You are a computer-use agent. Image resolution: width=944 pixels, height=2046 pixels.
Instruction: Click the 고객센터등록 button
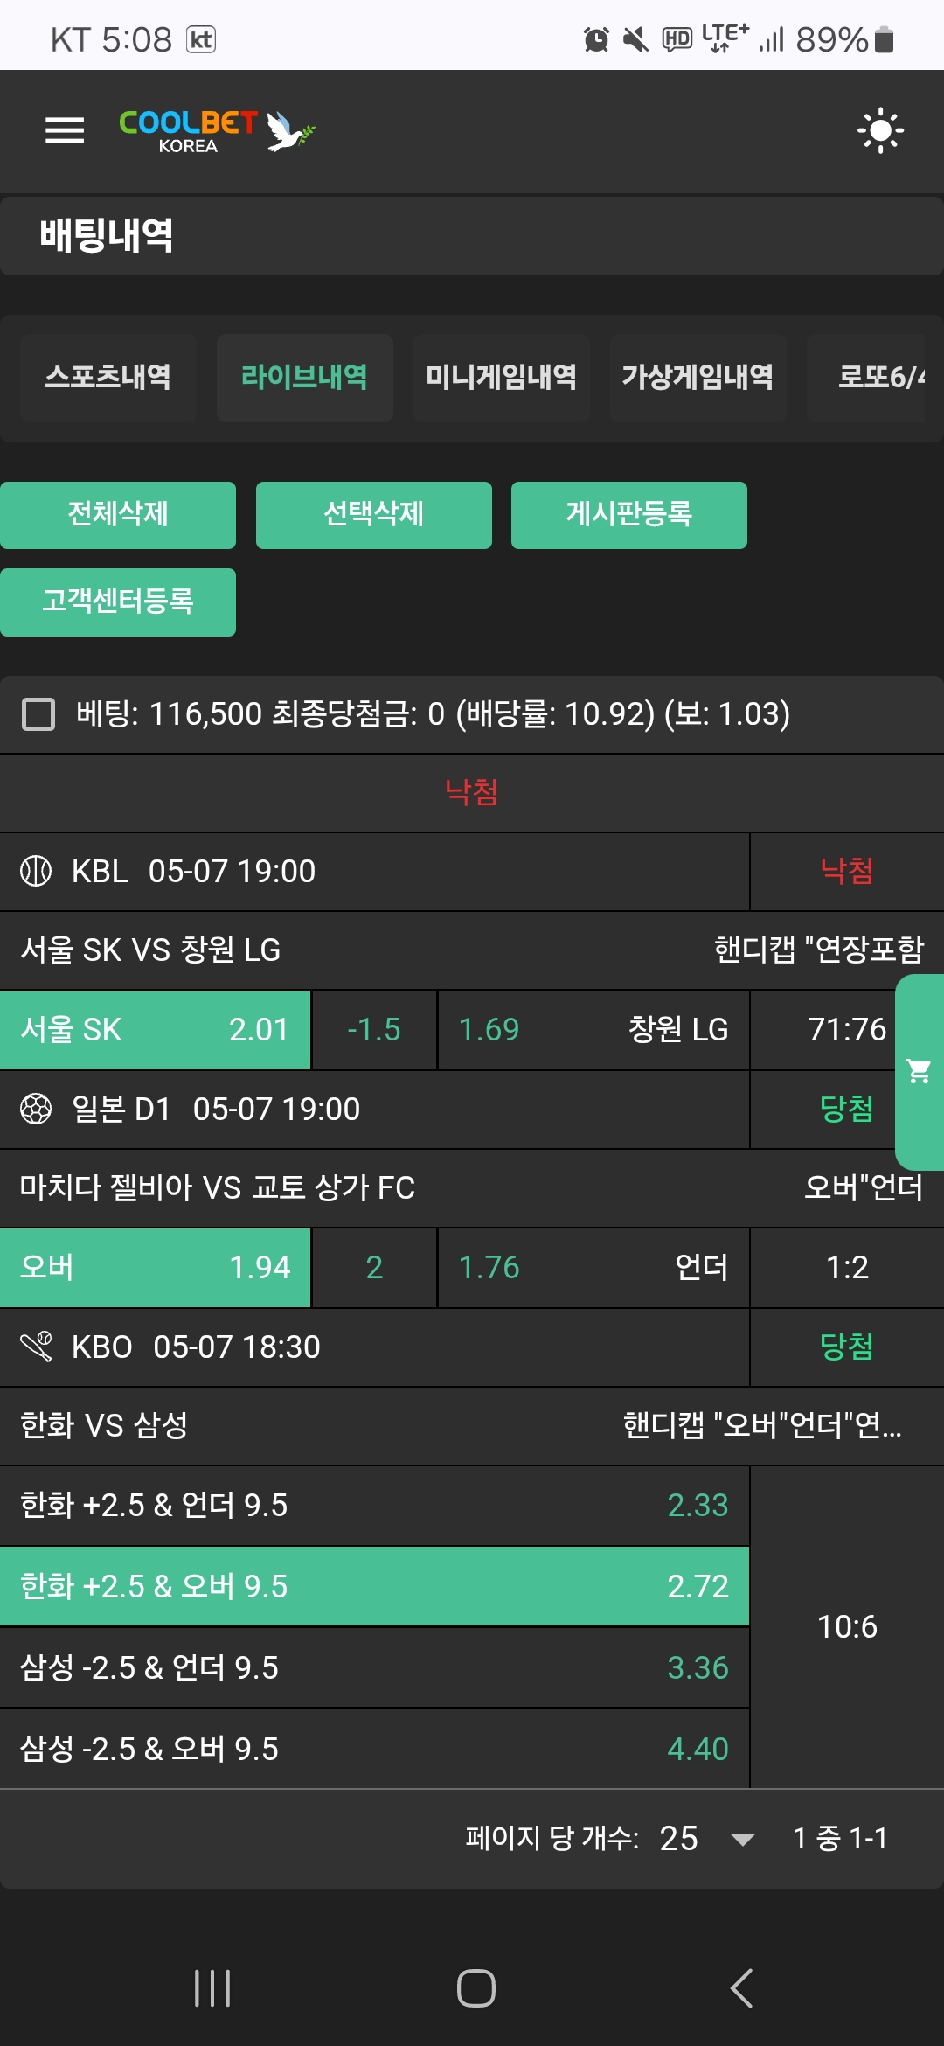pyautogui.click(x=118, y=602)
